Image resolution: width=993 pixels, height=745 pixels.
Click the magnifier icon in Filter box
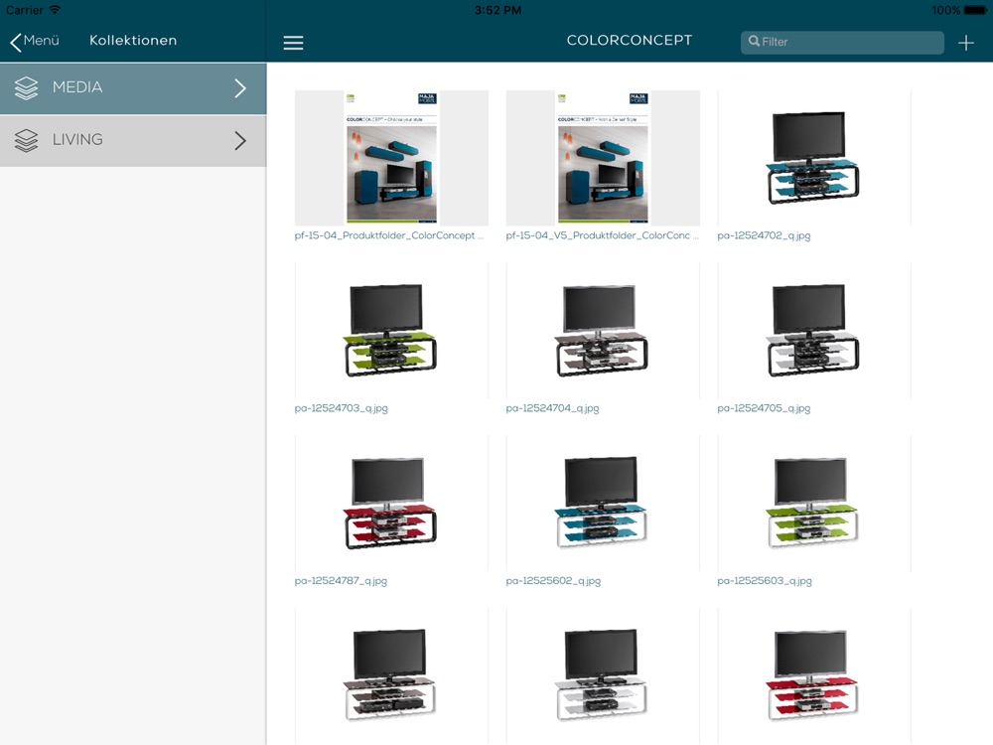coord(755,42)
